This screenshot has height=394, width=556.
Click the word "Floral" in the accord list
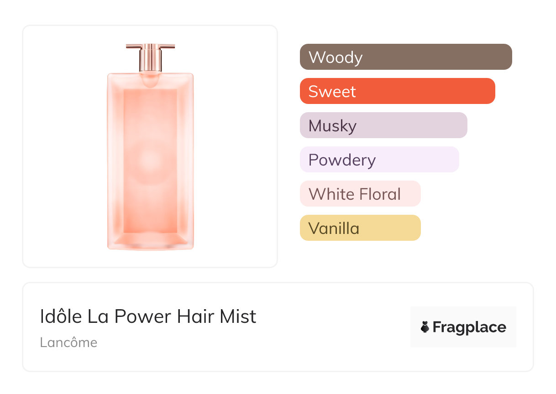(380, 194)
